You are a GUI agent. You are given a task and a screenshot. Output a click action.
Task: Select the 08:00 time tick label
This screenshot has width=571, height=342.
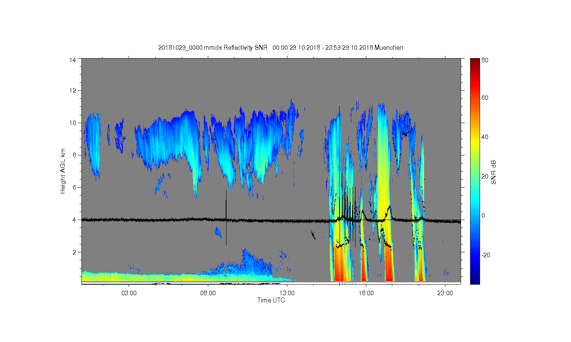pos(208,293)
